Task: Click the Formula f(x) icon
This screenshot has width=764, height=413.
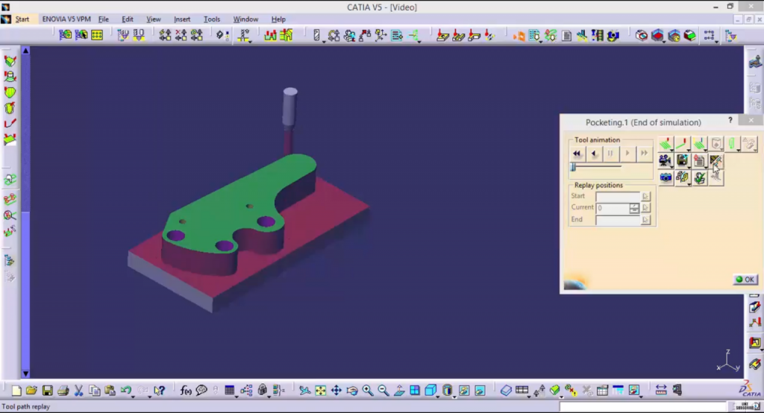Action: pyautogui.click(x=186, y=390)
